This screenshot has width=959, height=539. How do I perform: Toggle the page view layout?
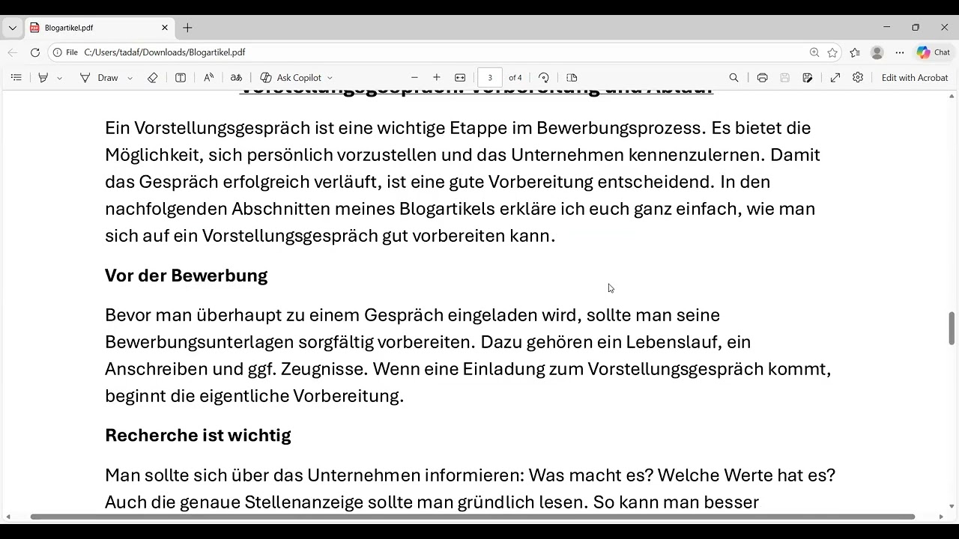pos(572,78)
